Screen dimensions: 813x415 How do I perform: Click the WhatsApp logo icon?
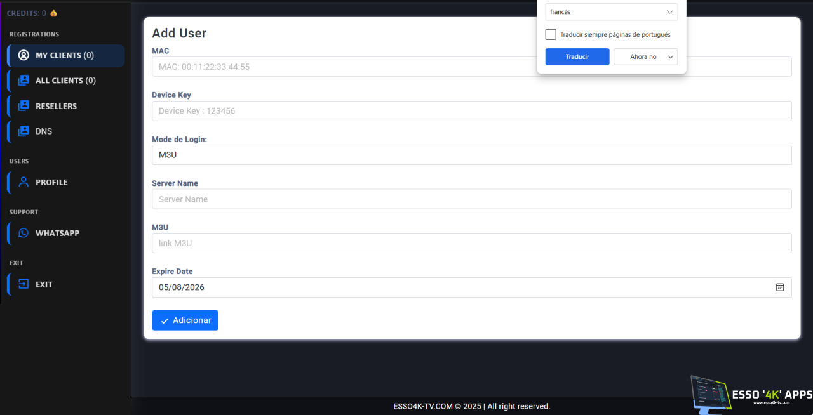[x=24, y=233]
